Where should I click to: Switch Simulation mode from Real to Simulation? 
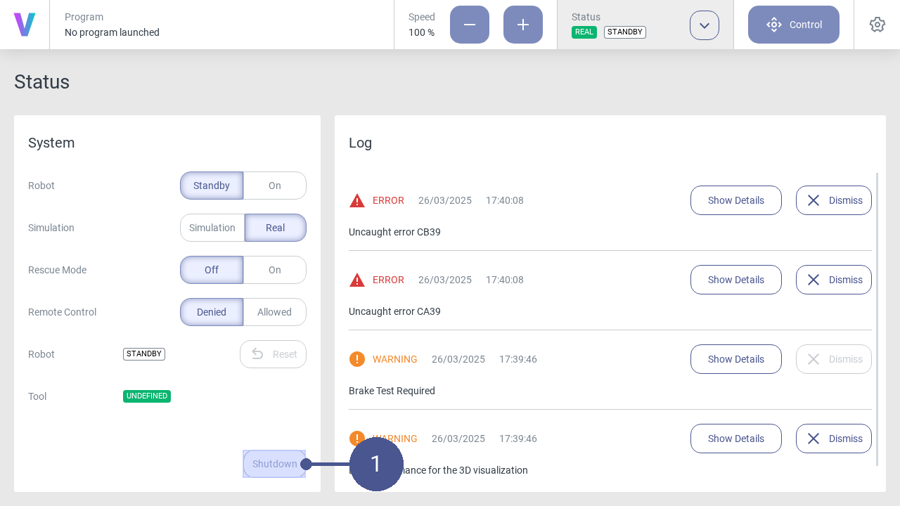(x=212, y=228)
